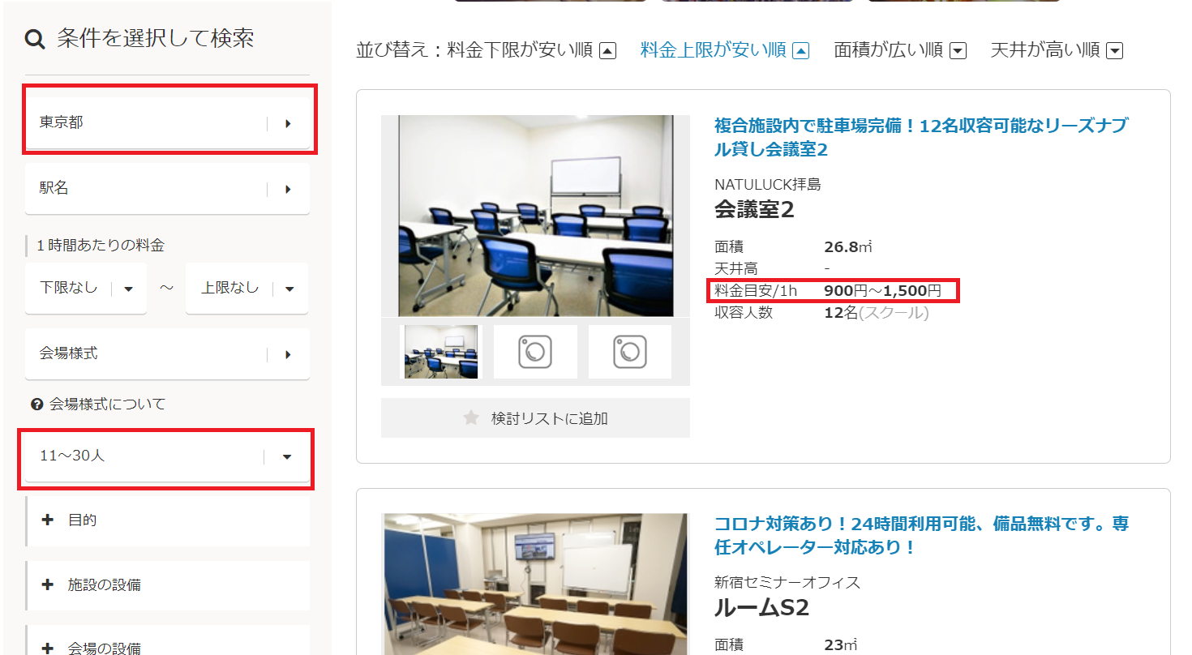Click the down arrow icon next to 天井が高い順
1192x655 pixels.
coord(1115,51)
